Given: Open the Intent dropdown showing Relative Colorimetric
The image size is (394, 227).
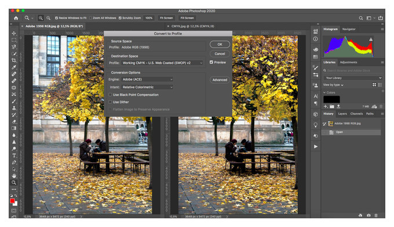Looking at the screenshot, I should pyautogui.click(x=147, y=87).
